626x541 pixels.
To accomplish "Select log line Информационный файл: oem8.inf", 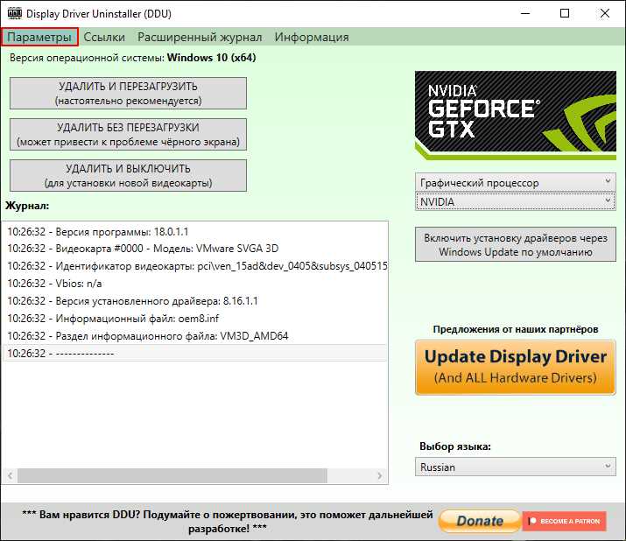I will coord(195,319).
